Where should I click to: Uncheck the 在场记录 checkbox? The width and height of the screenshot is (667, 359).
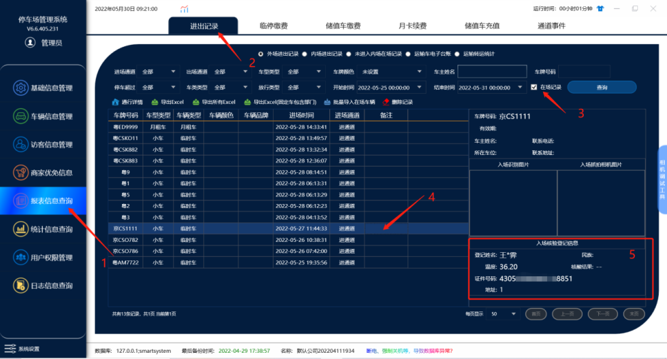pos(534,88)
